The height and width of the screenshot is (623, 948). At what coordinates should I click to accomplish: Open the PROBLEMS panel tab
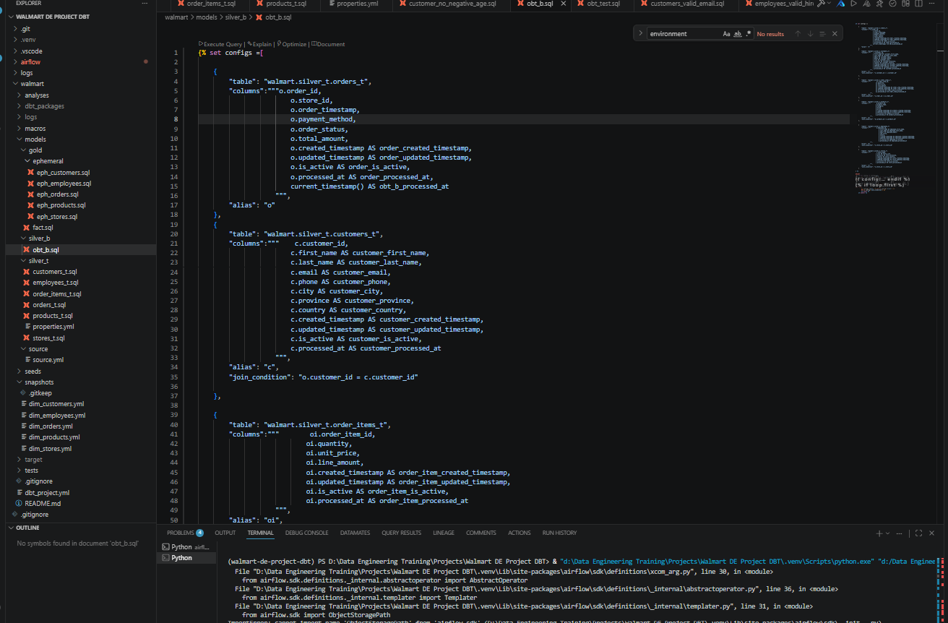pos(185,533)
